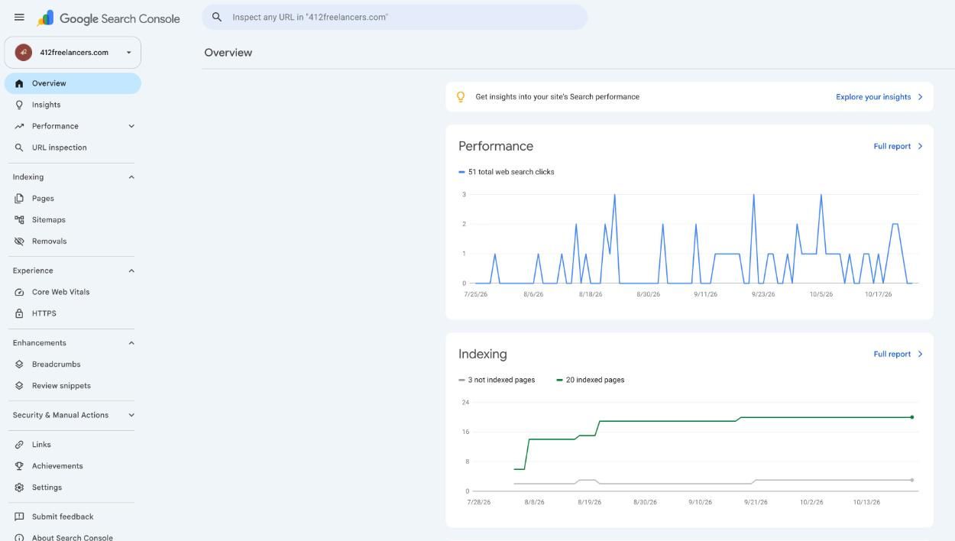Click the Review snippets layers icon

click(x=19, y=386)
